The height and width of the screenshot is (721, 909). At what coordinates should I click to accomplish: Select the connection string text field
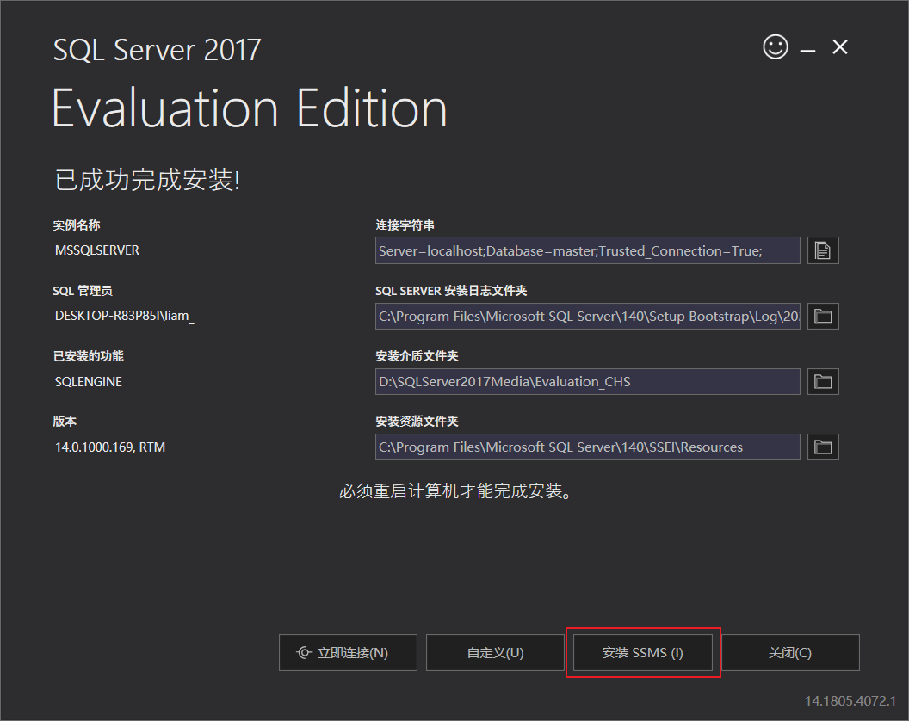[588, 250]
